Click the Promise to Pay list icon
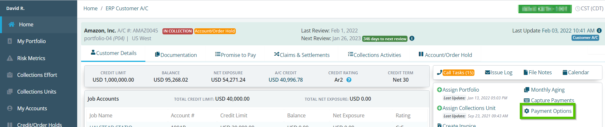Viewport: 605px width, 127px height. (x=218, y=54)
